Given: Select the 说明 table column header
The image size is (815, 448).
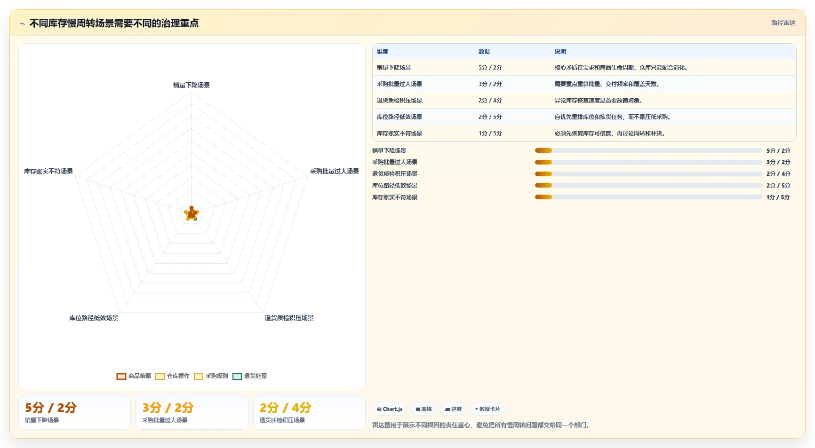Looking at the screenshot, I should coord(560,52).
